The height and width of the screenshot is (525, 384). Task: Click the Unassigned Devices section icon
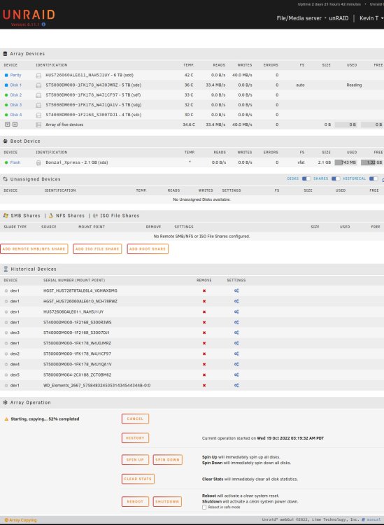6,179
